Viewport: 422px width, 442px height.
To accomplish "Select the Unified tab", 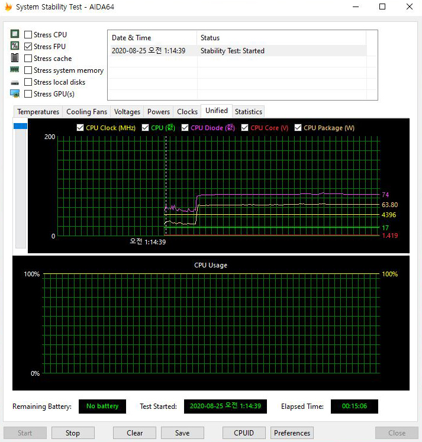I will [217, 111].
